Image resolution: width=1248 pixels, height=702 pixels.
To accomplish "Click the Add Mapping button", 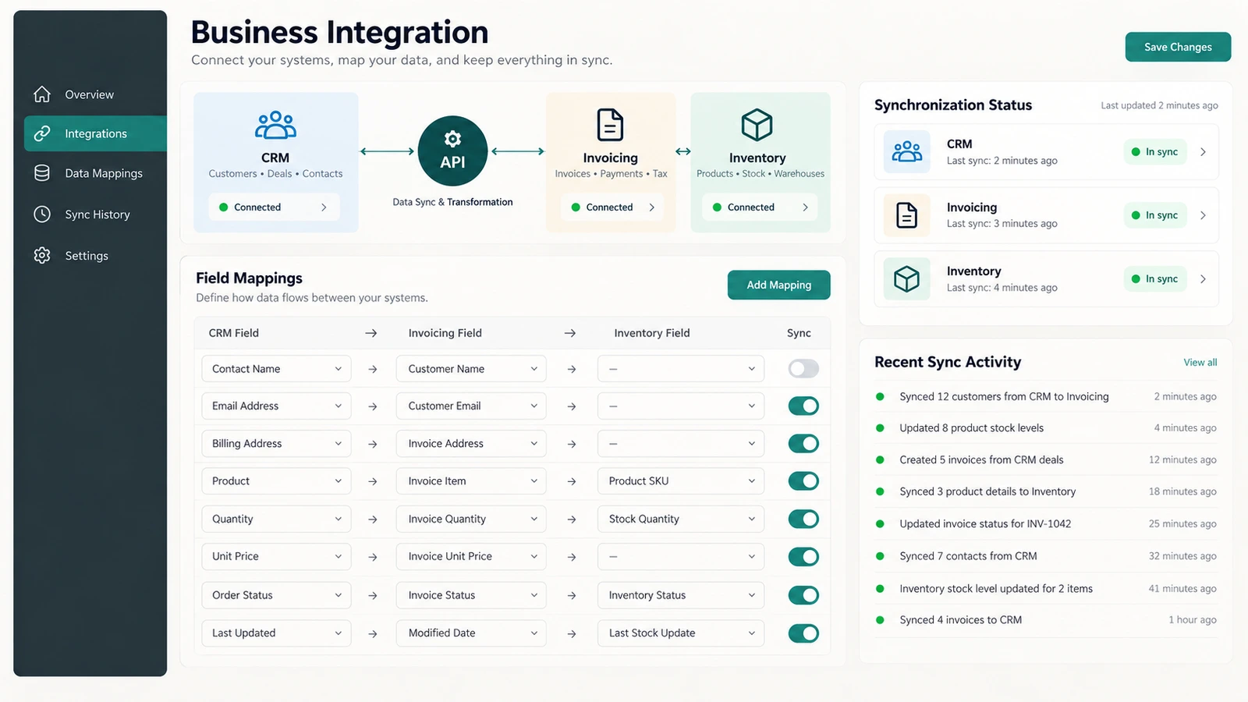I will (x=778, y=285).
